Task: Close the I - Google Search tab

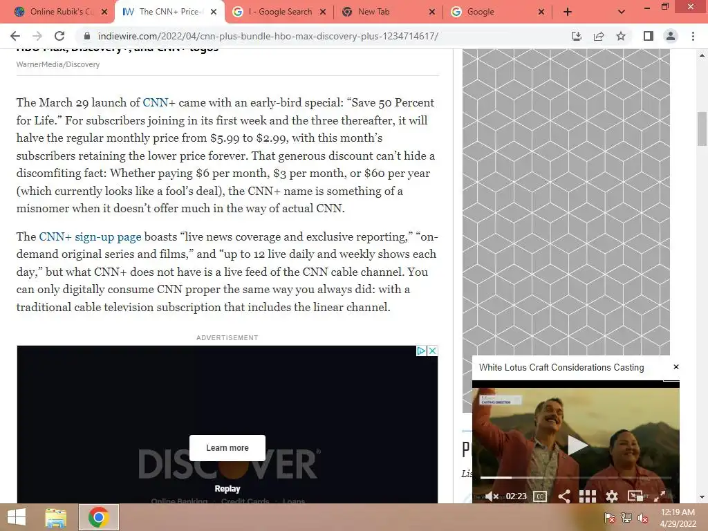Action: [323, 12]
